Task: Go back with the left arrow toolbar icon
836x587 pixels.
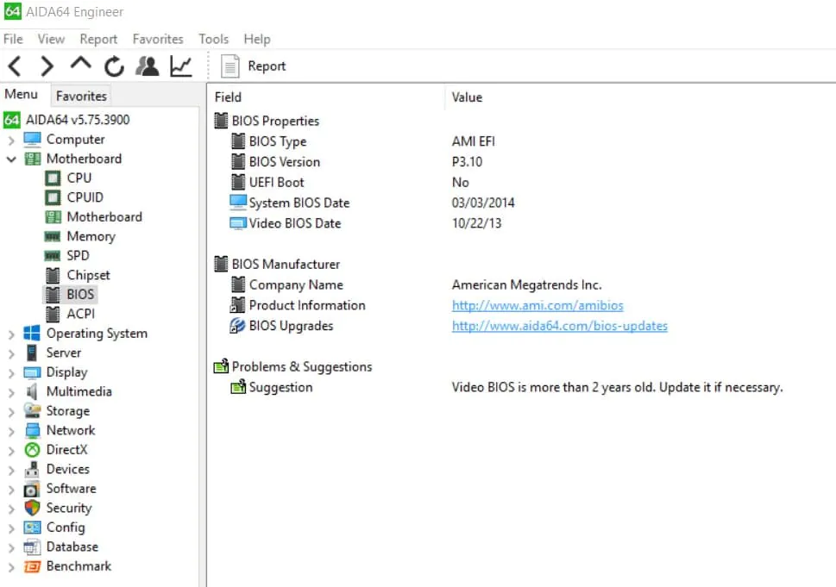Action: pyautogui.click(x=15, y=66)
